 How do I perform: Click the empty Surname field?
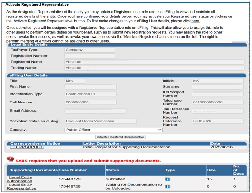point(218,87)
